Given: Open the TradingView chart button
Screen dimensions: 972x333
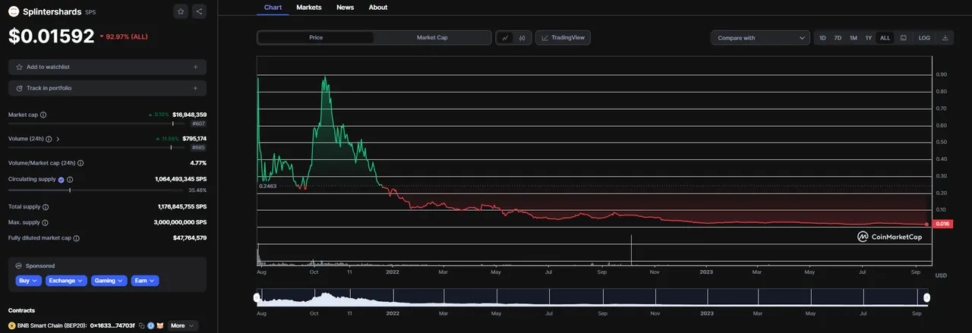Looking at the screenshot, I should [563, 38].
